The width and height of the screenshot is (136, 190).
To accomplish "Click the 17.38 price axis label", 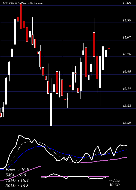I will tap(127, 20).
